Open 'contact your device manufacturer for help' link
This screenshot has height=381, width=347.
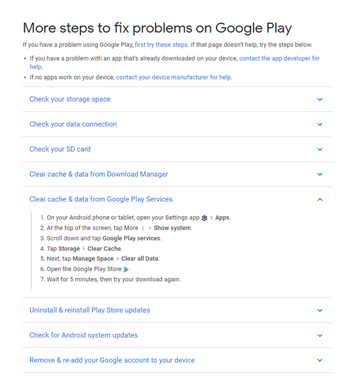pyautogui.click(x=173, y=77)
